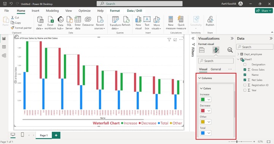
Task: Expand the Filters pane
Action: click(193, 38)
